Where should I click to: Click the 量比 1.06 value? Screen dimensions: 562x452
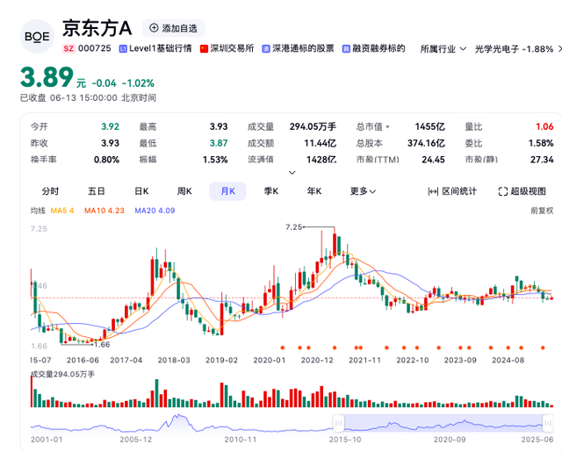(544, 126)
